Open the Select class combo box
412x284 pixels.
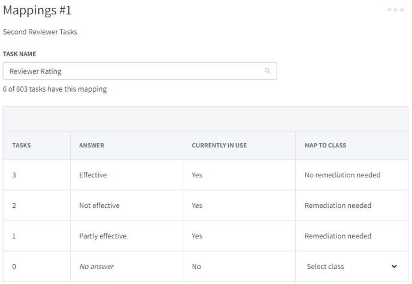tap(352, 267)
